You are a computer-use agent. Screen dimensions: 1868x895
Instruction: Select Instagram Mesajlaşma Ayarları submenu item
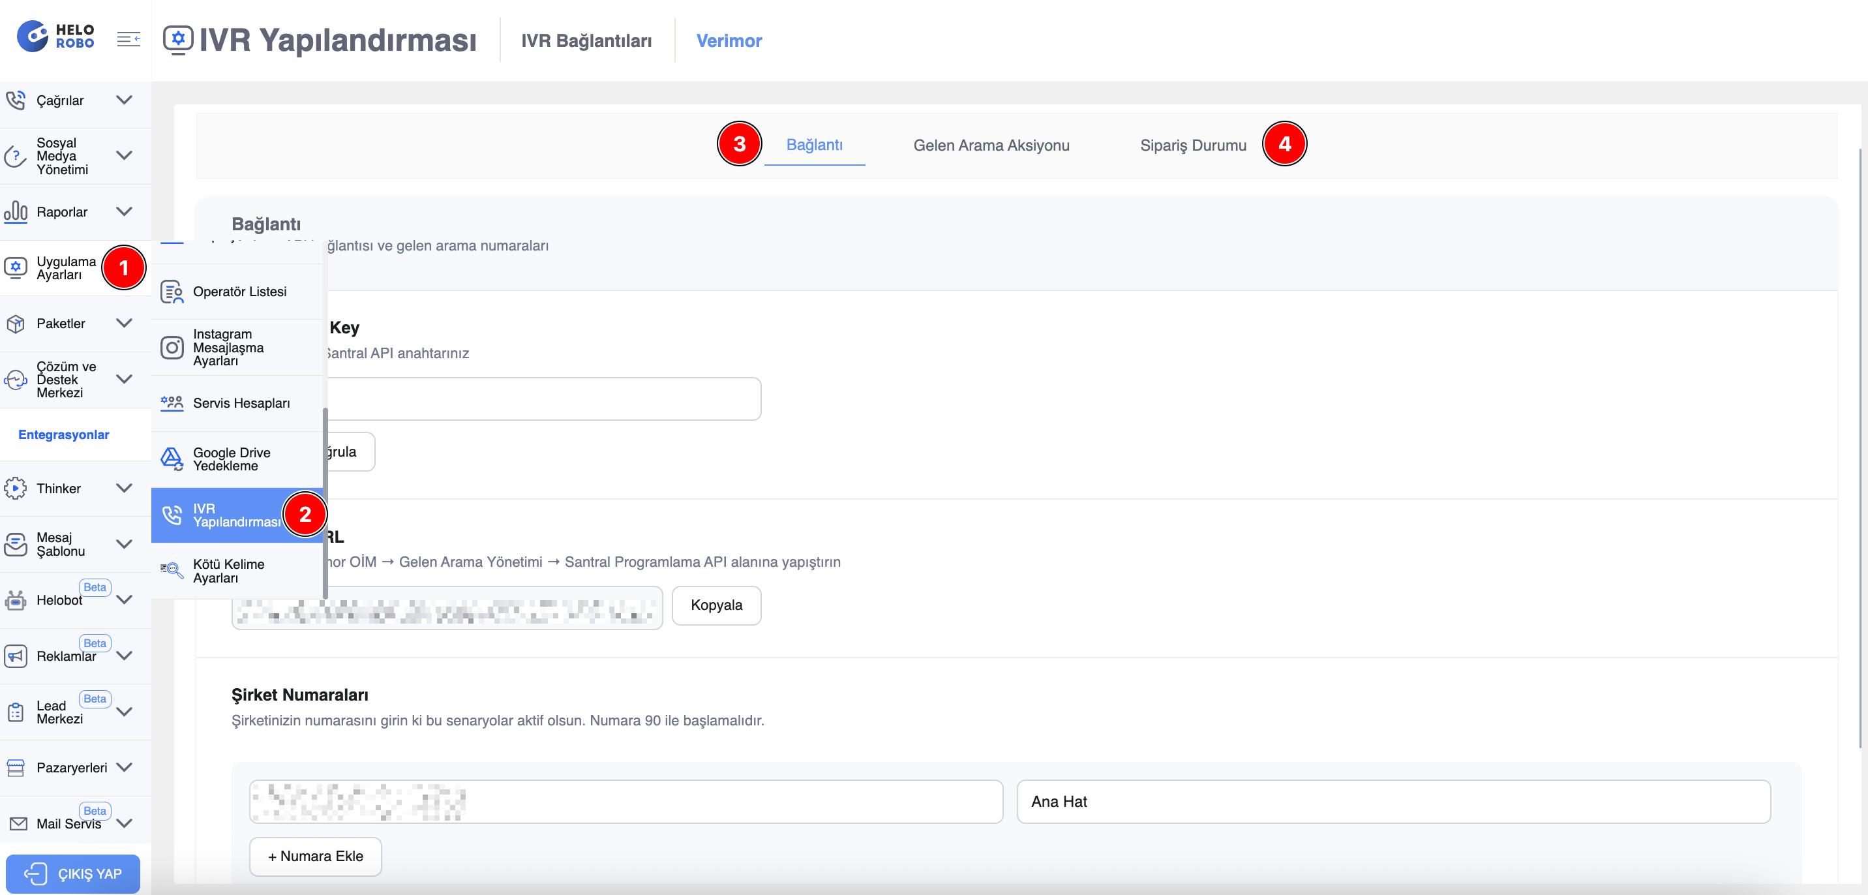click(236, 348)
